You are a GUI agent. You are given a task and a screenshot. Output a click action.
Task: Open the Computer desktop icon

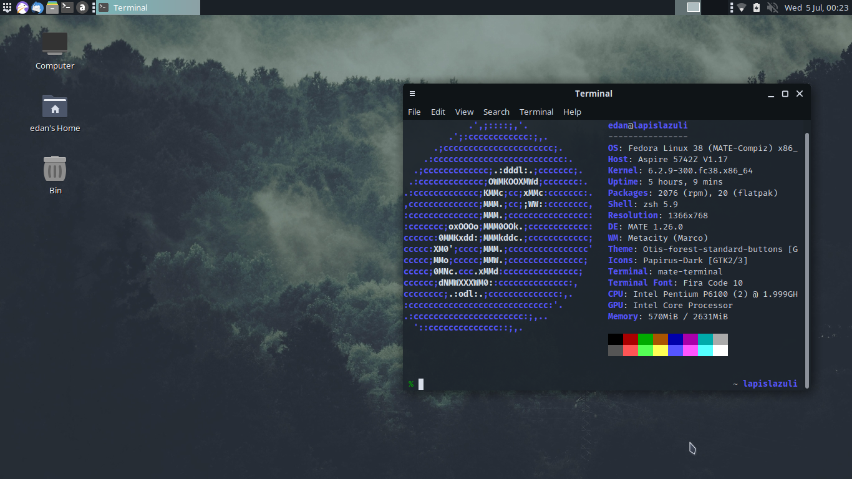coord(55,51)
